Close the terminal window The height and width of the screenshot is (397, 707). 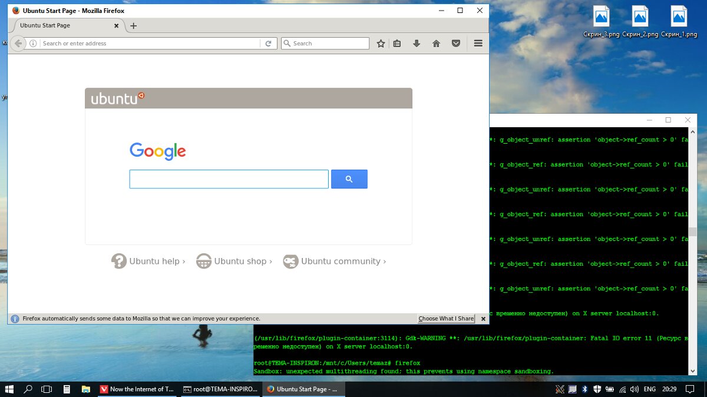(x=688, y=120)
